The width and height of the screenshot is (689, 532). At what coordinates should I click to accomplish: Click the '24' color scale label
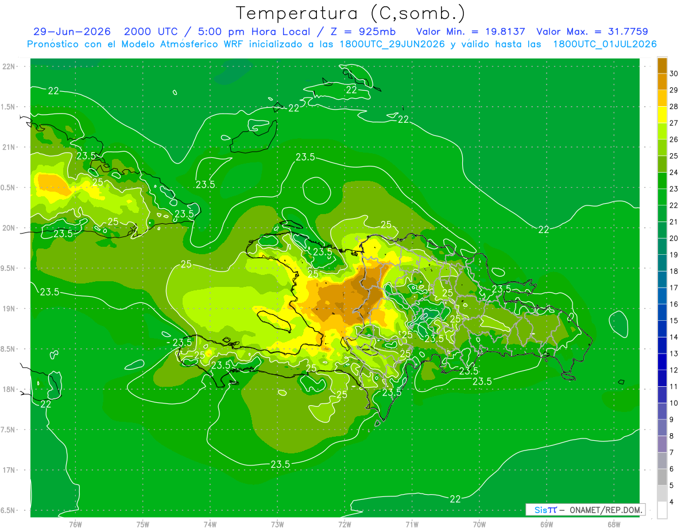(x=674, y=173)
